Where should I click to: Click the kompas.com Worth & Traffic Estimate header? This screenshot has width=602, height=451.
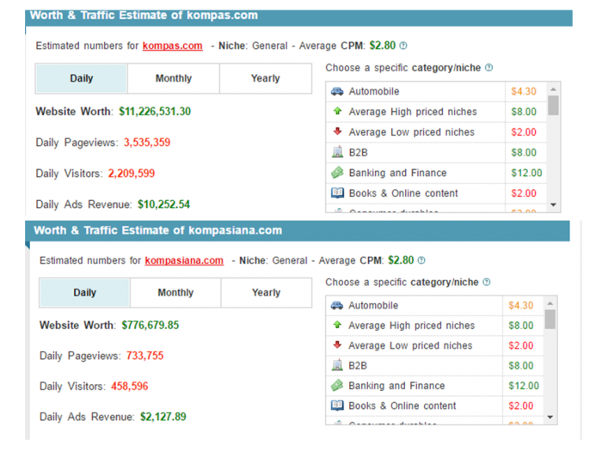click(298, 17)
